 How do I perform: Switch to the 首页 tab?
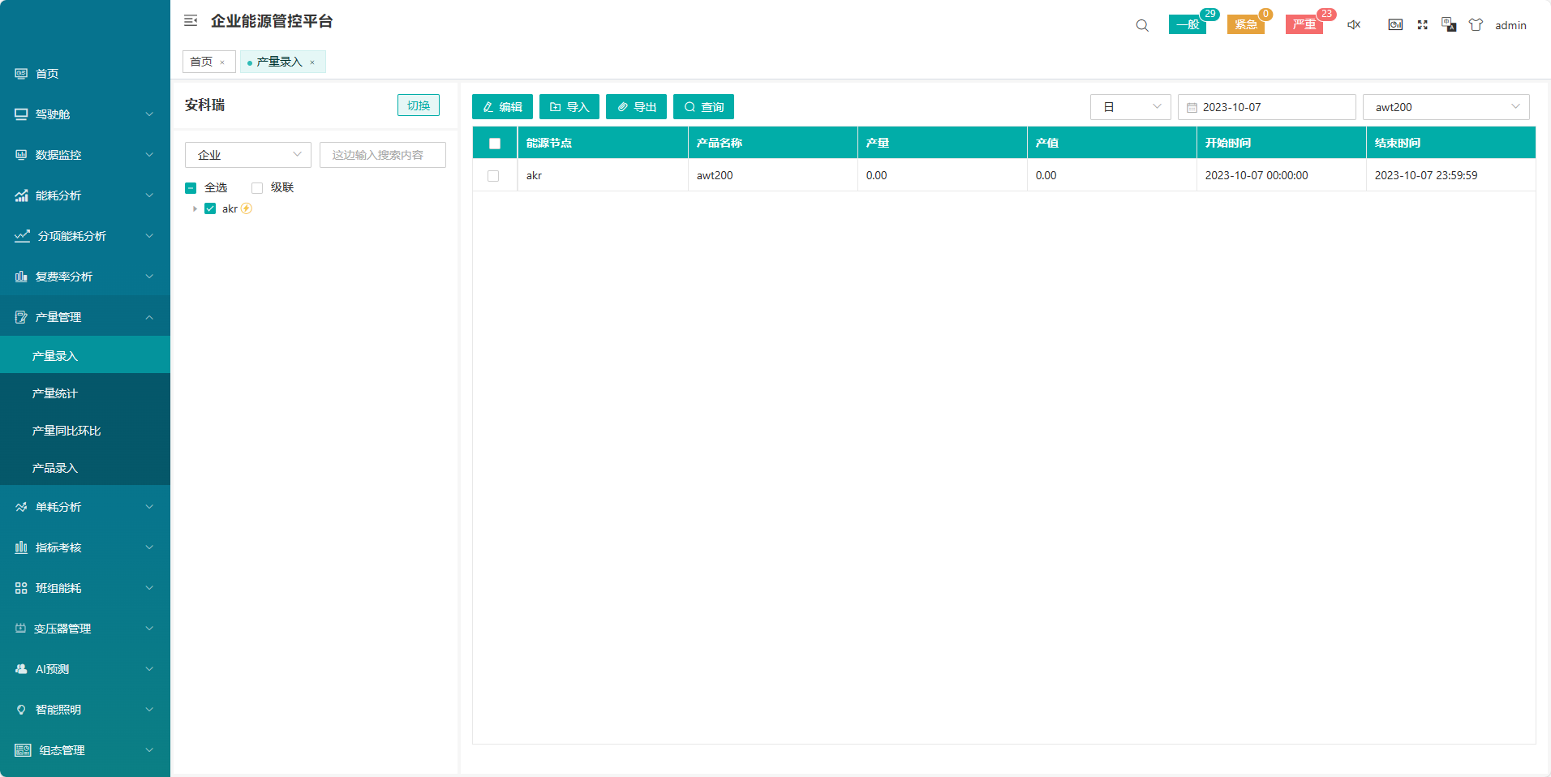201,62
